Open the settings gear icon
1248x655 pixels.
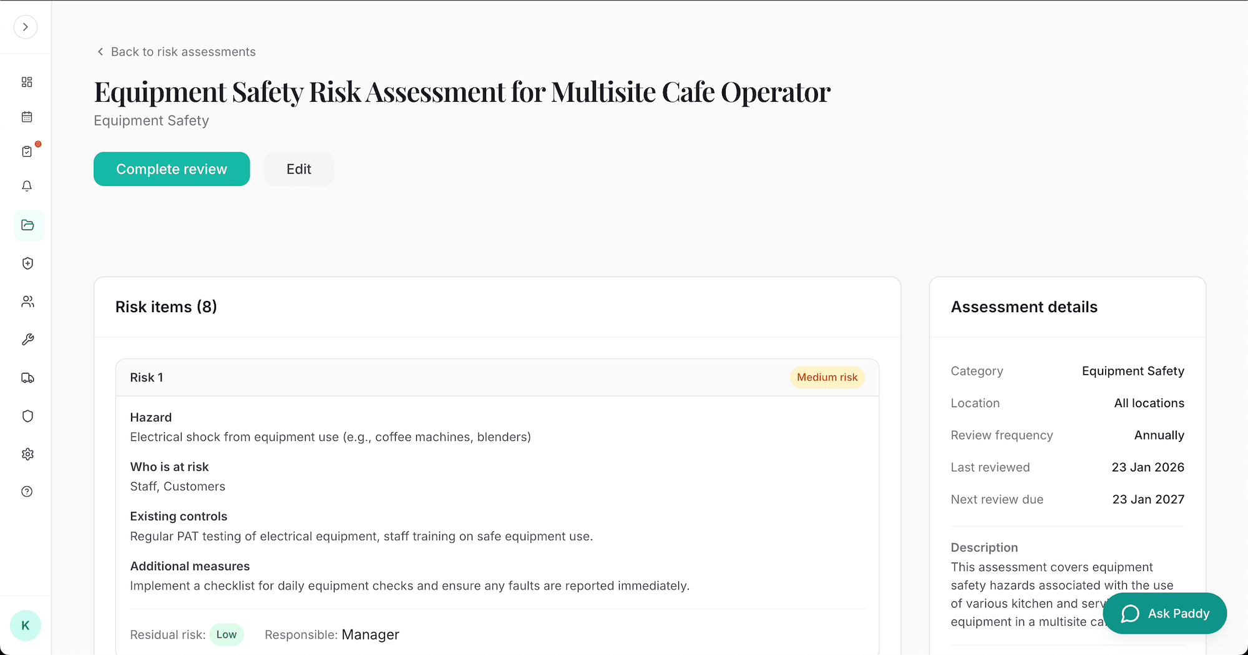[x=27, y=454]
